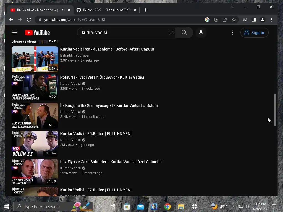Open 'Kurtlar Vadisi - 35.Bölüm' title link
This screenshot has height=212, width=283.
[x=96, y=134]
